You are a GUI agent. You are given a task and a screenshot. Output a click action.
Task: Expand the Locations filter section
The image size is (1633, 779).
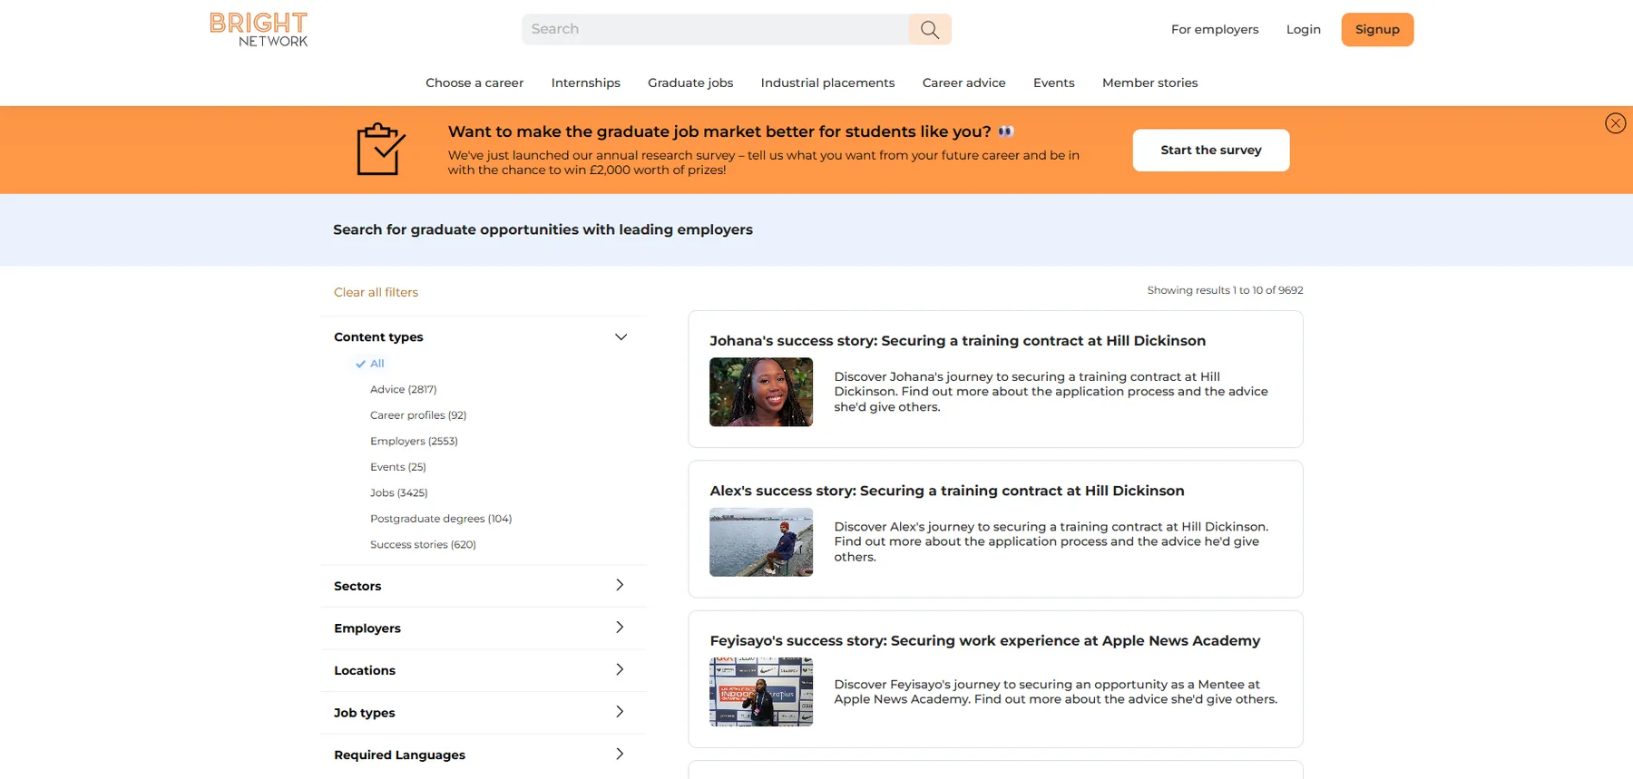(x=620, y=670)
